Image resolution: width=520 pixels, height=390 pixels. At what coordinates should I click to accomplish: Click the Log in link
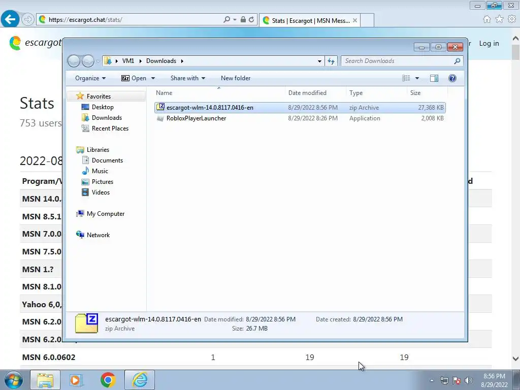click(x=489, y=44)
